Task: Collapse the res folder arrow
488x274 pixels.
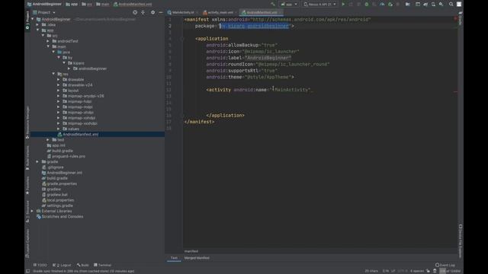Action: (53, 74)
